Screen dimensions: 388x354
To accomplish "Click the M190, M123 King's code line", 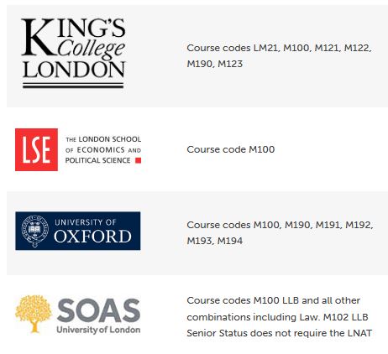I will click(215, 64).
